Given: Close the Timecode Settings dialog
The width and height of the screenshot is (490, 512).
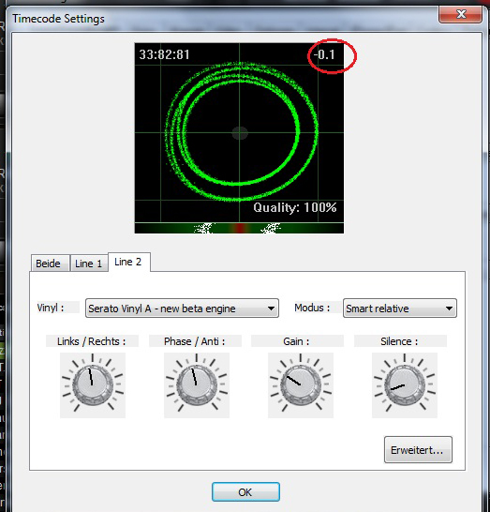Looking at the screenshot, I should (x=461, y=14).
